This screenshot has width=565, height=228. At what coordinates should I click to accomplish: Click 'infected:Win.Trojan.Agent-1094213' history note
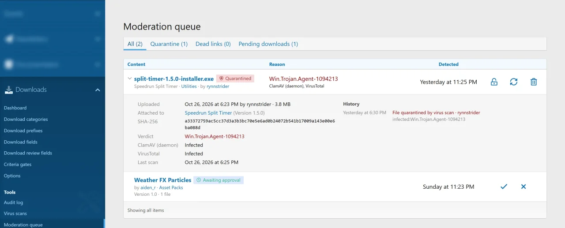coord(429,120)
